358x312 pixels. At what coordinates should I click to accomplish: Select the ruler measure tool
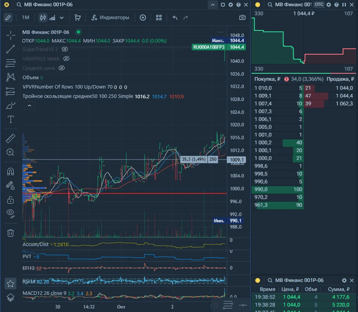[11, 138]
